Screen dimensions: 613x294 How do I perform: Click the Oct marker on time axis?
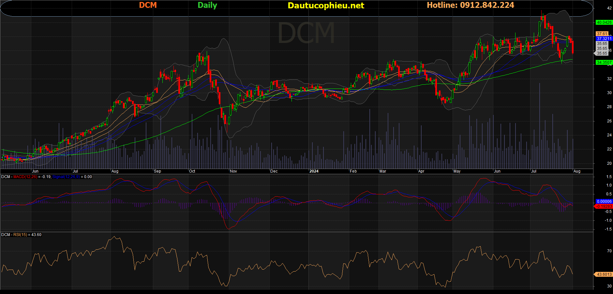pyautogui.click(x=192, y=171)
